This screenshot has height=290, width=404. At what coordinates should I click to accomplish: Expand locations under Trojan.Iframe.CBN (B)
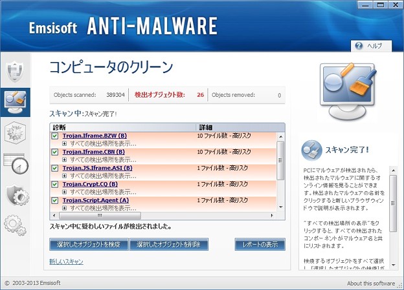click(64, 160)
